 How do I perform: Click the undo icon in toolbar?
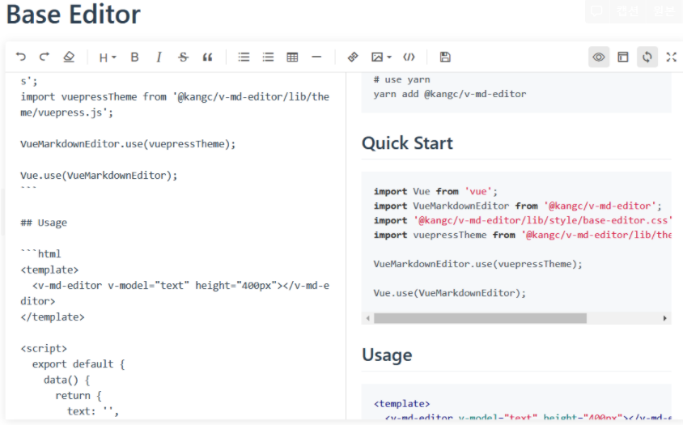click(x=20, y=57)
